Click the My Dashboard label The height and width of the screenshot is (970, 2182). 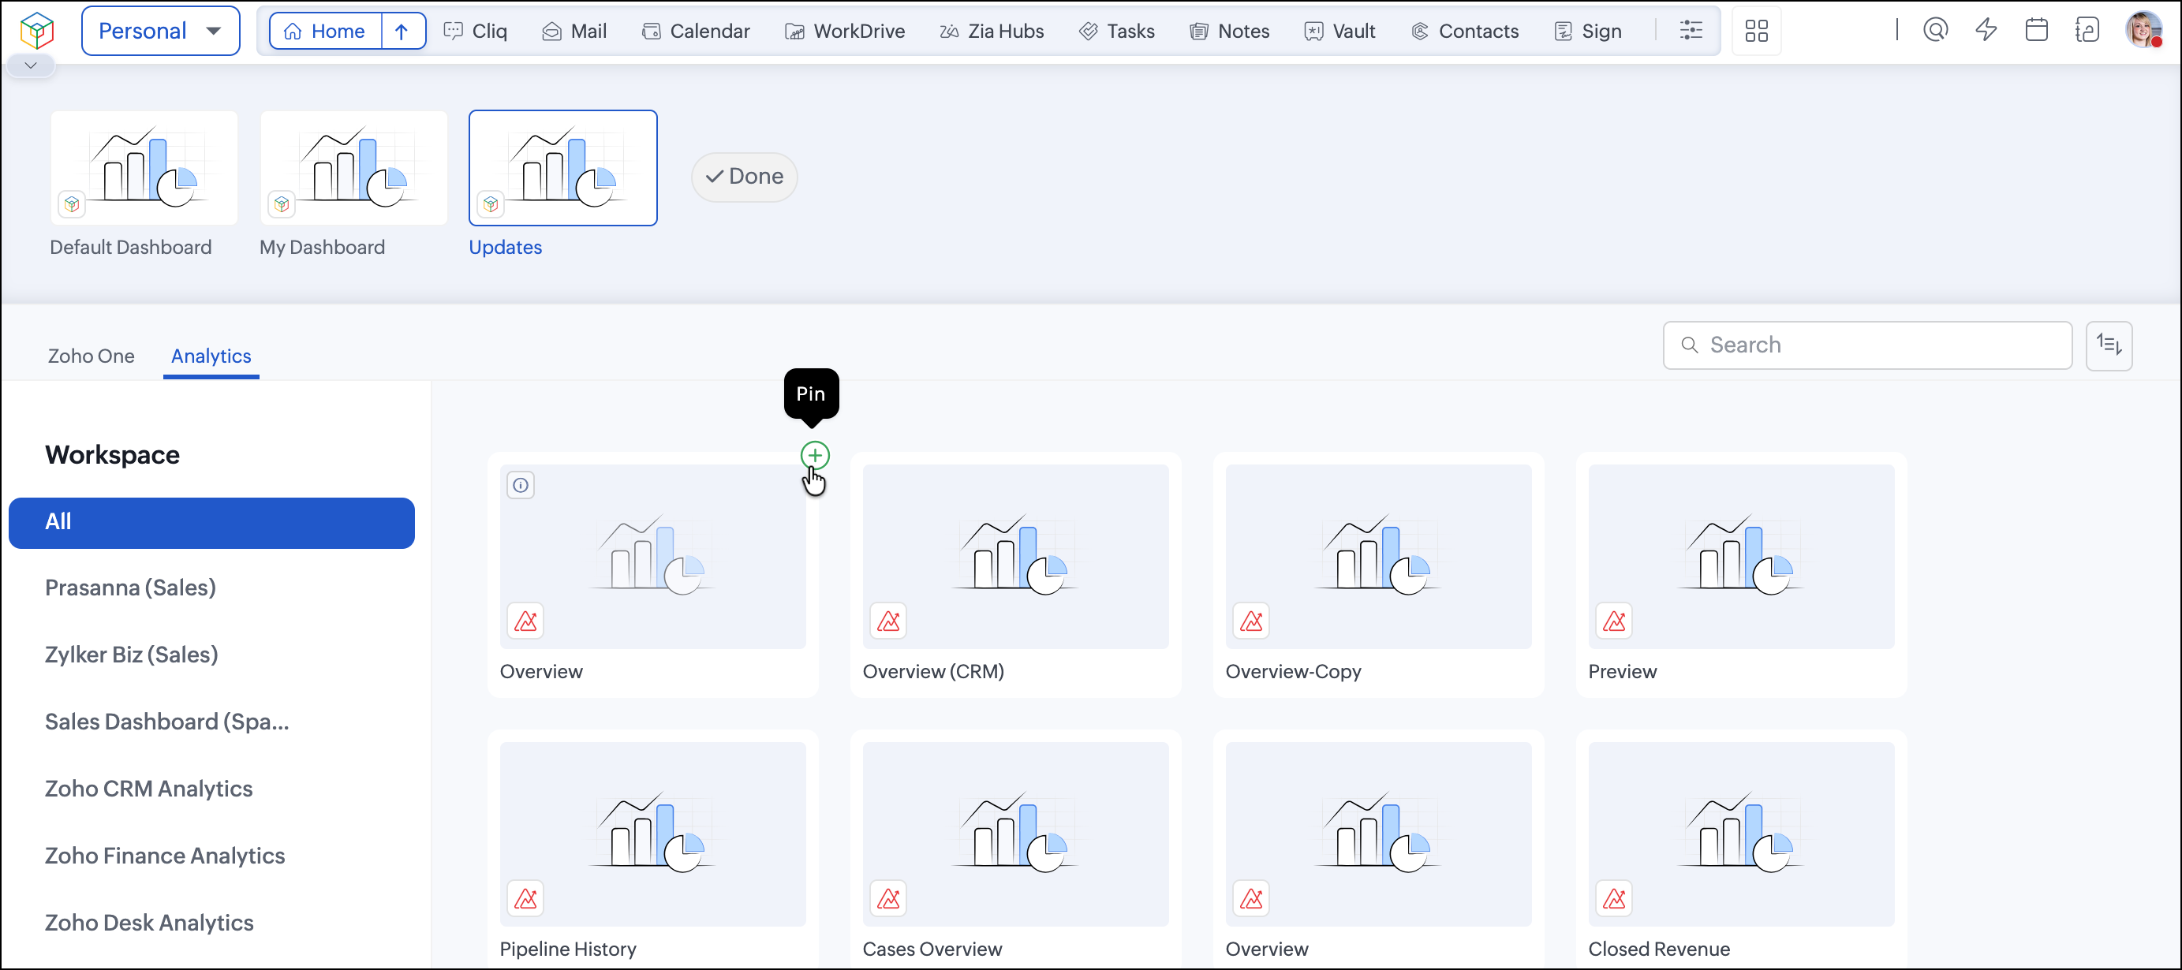[322, 247]
